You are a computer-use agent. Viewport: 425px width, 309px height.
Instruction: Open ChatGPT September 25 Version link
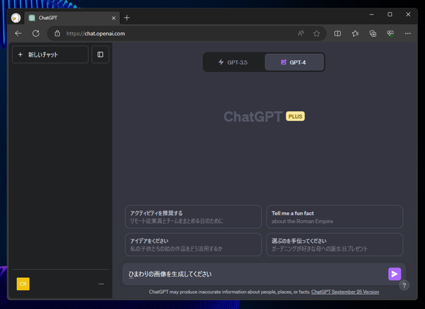tap(345, 292)
